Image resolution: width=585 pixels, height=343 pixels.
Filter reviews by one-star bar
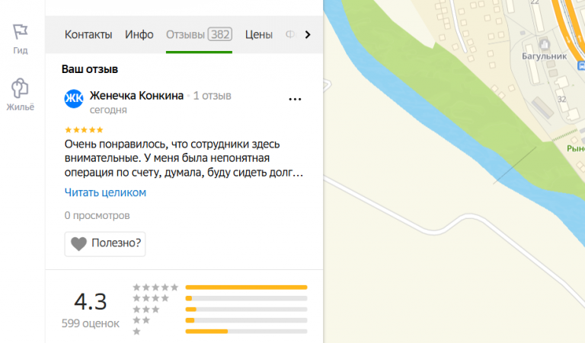click(x=246, y=332)
